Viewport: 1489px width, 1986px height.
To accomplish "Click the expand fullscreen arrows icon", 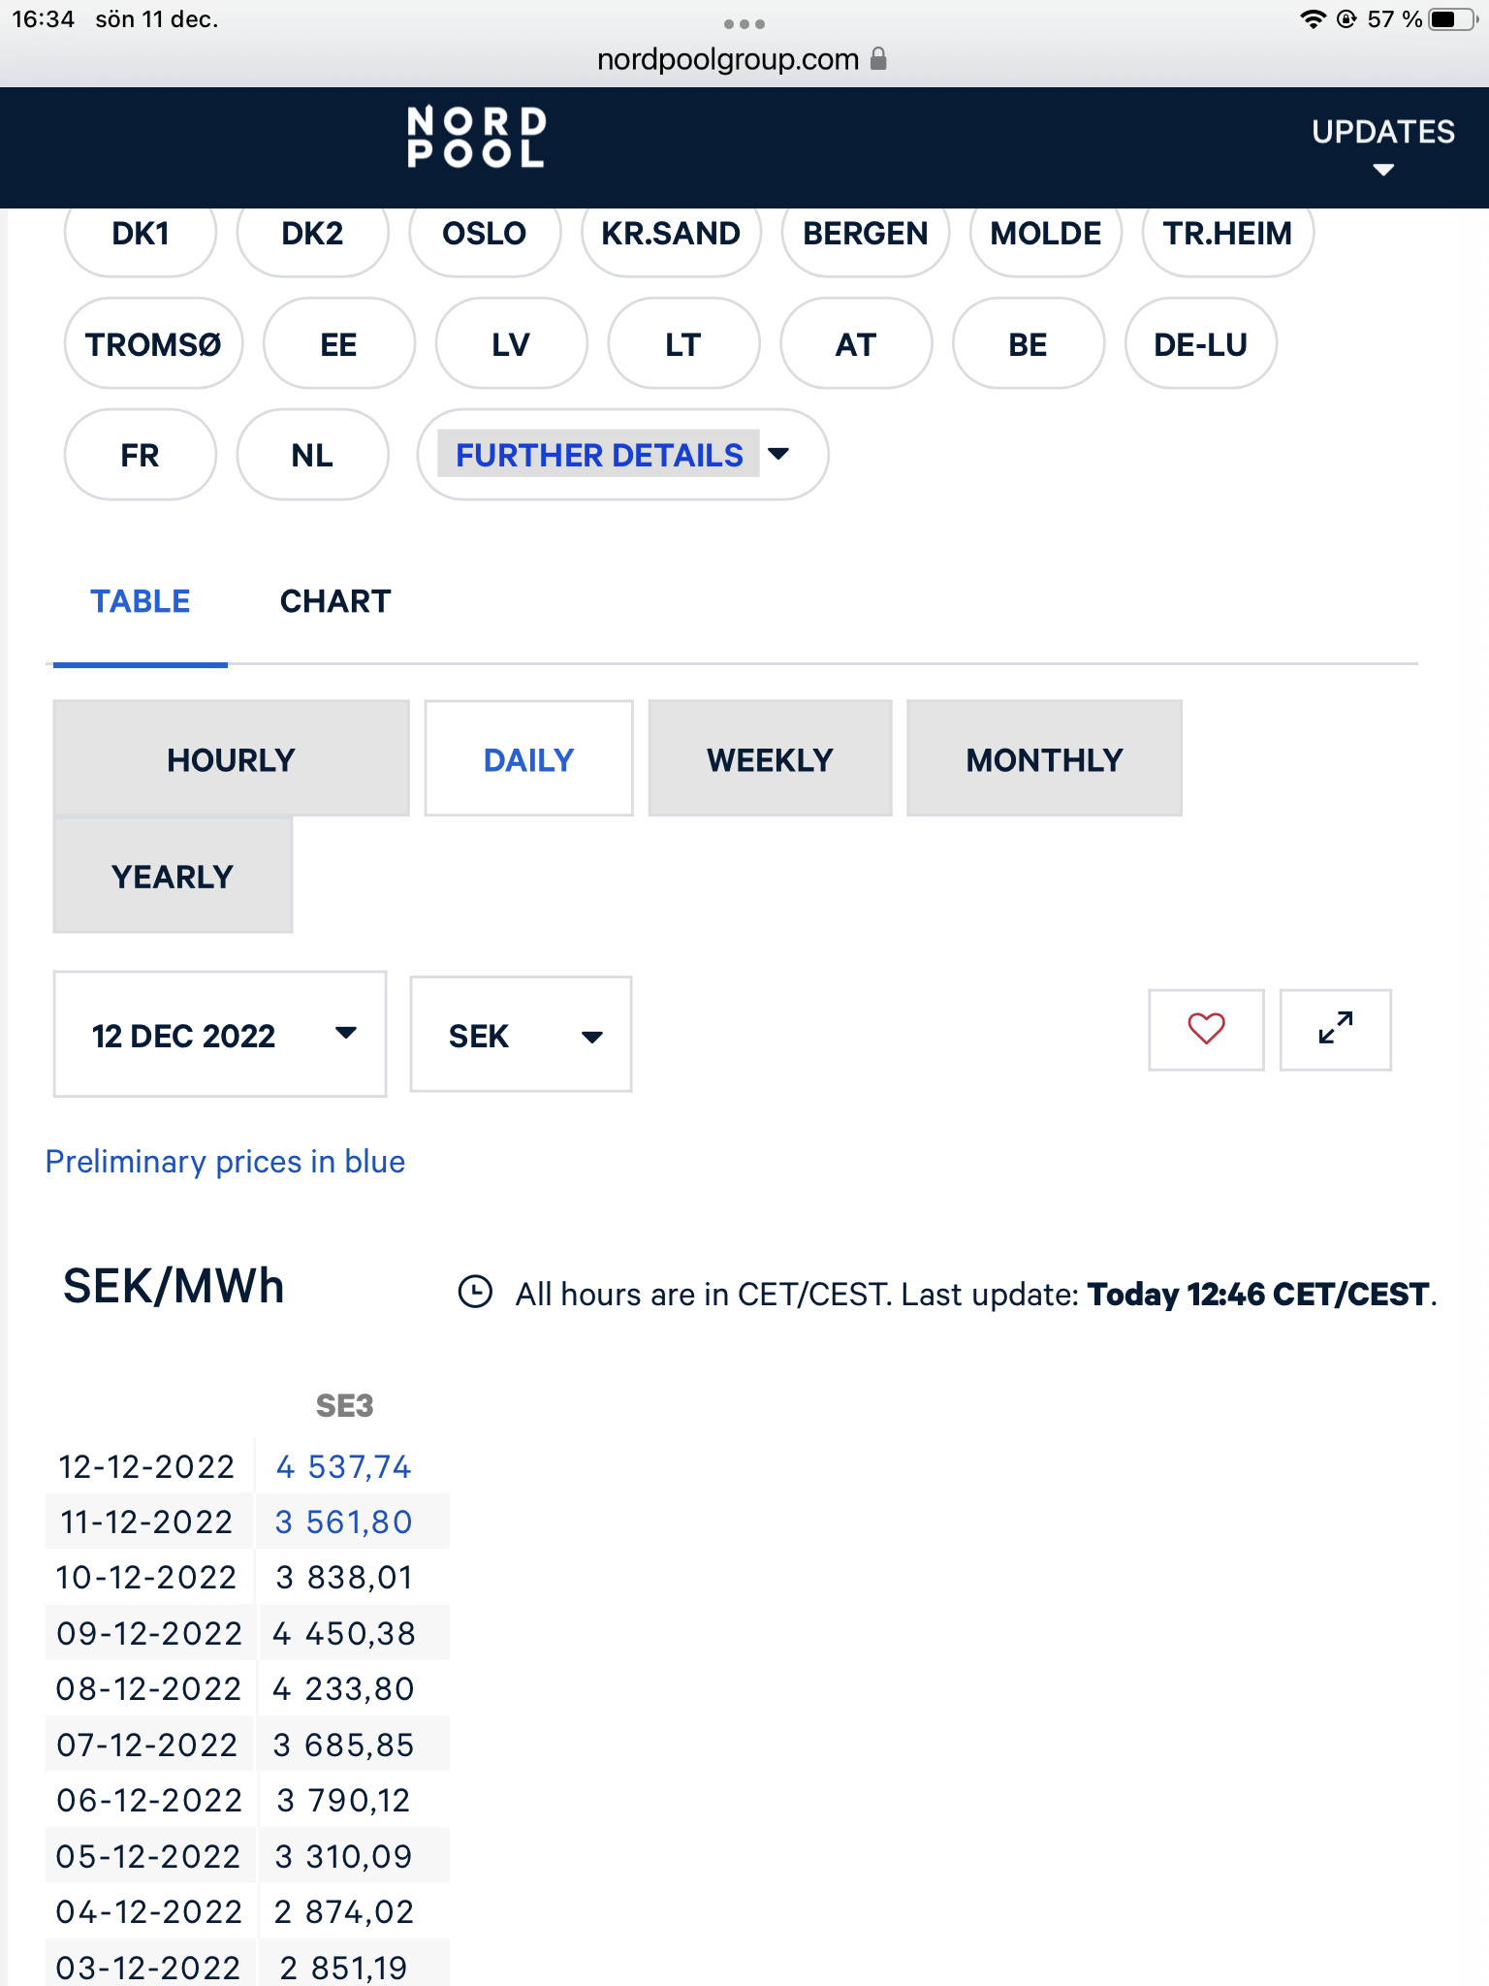I will [1335, 1029].
